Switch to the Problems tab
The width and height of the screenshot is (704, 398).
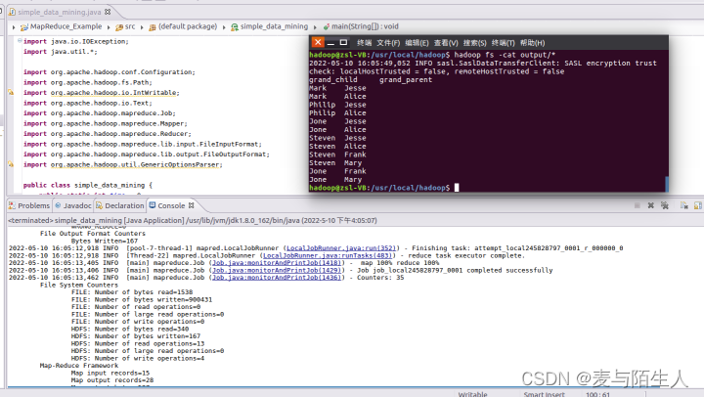coord(29,205)
